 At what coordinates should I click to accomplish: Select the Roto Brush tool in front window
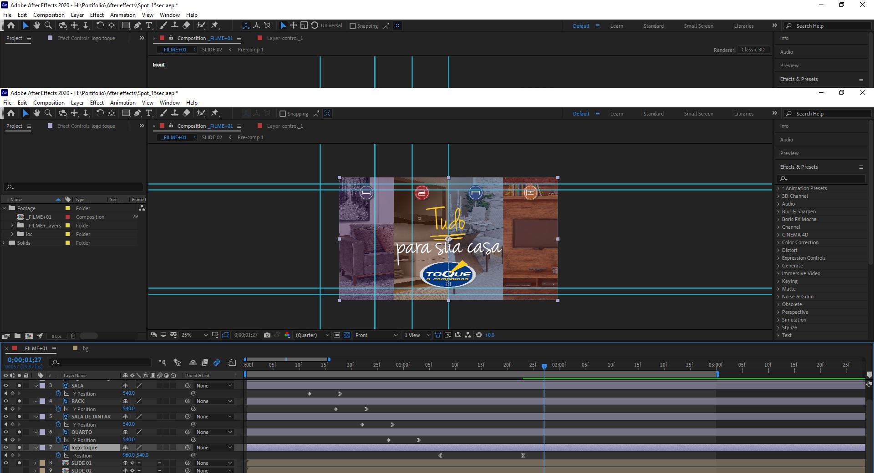pyautogui.click(x=201, y=113)
